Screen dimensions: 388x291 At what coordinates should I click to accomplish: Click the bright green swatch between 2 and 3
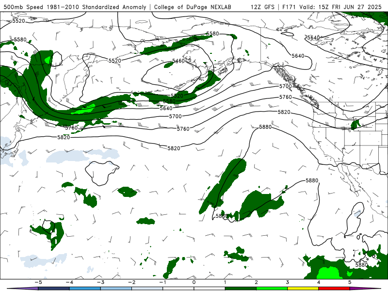click(272, 289)
